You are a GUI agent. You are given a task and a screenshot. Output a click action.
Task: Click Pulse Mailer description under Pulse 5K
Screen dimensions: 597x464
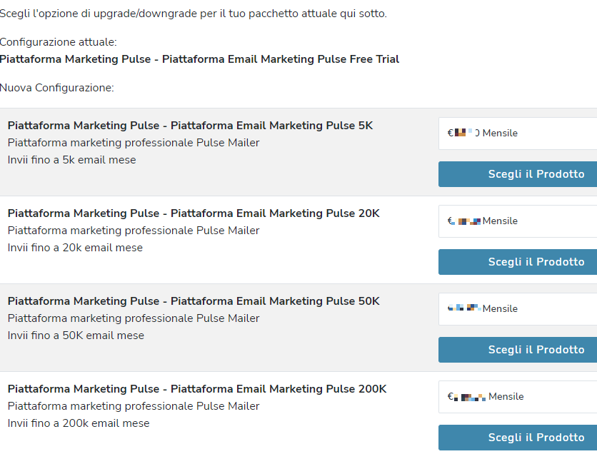134,143
